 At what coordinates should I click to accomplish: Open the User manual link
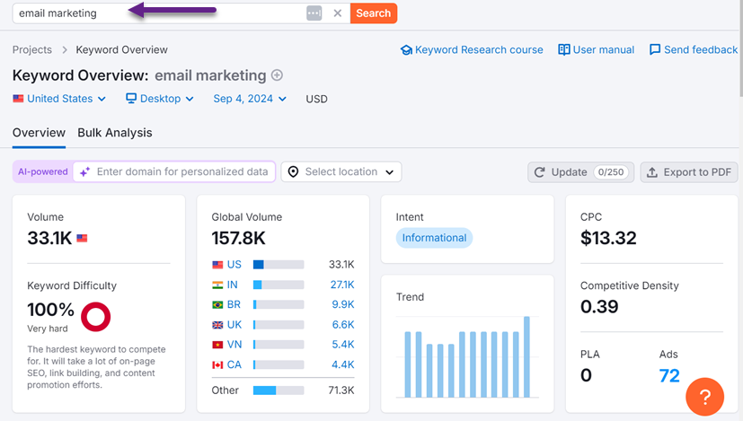coord(596,50)
